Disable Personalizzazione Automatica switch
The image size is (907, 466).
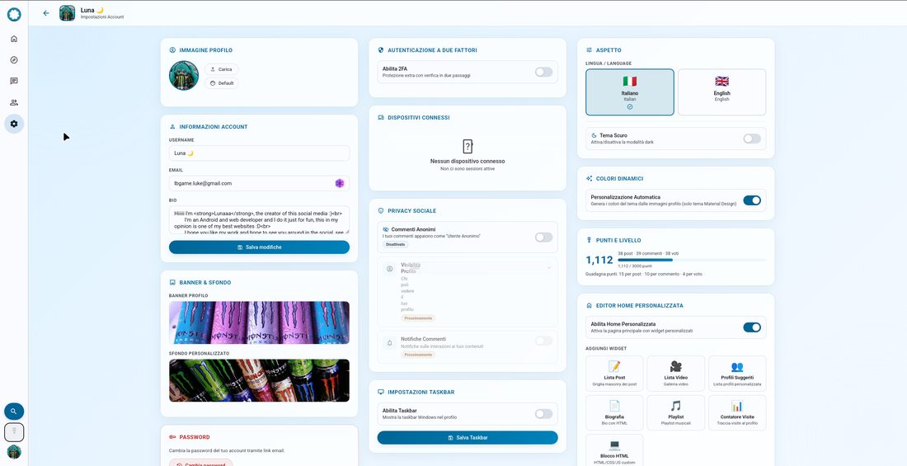pyautogui.click(x=752, y=200)
